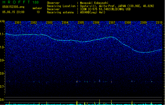Click the HROFFT 1.00 title text
Image resolution: width=165 pixels, height=105 pixels.
point(20,2)
